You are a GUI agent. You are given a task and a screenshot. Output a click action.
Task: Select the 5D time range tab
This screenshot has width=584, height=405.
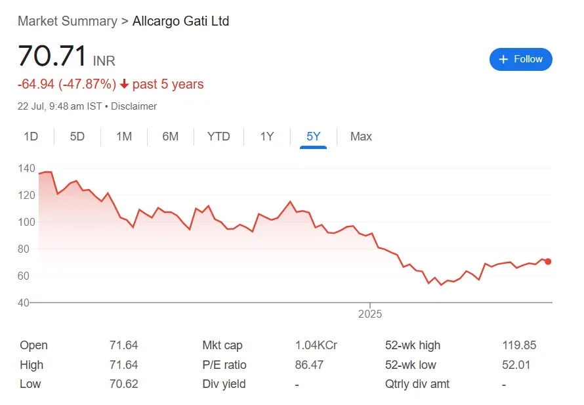click(77, 137)
